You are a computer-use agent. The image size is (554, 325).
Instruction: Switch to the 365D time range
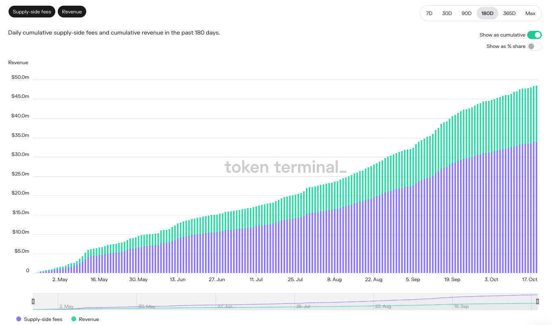pos(509,13)
